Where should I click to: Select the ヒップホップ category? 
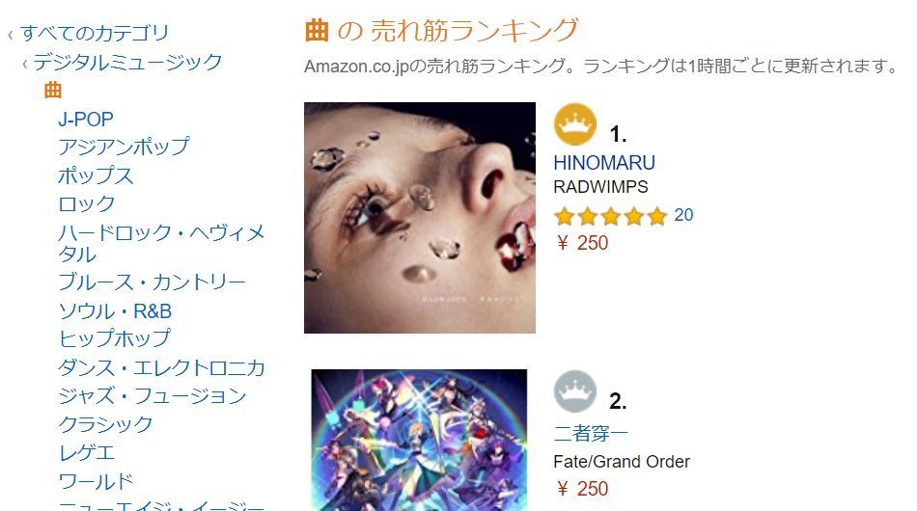[115, 338]
